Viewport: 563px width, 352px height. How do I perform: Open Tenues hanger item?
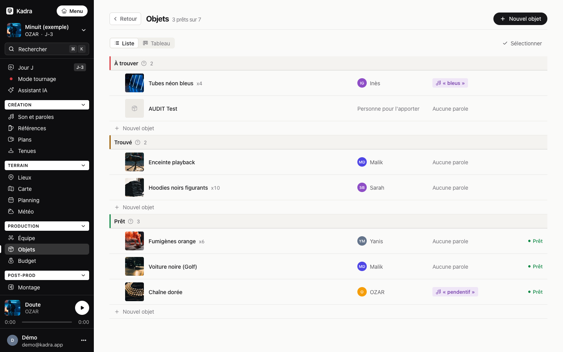(x=47, y=151)
